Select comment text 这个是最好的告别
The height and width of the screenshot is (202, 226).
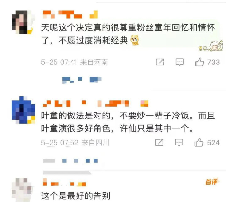click(x=76, y=196)
